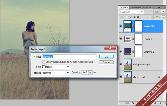Select the 'Levels 1' layer name
The image size is (167, 106).
(148, 39)
